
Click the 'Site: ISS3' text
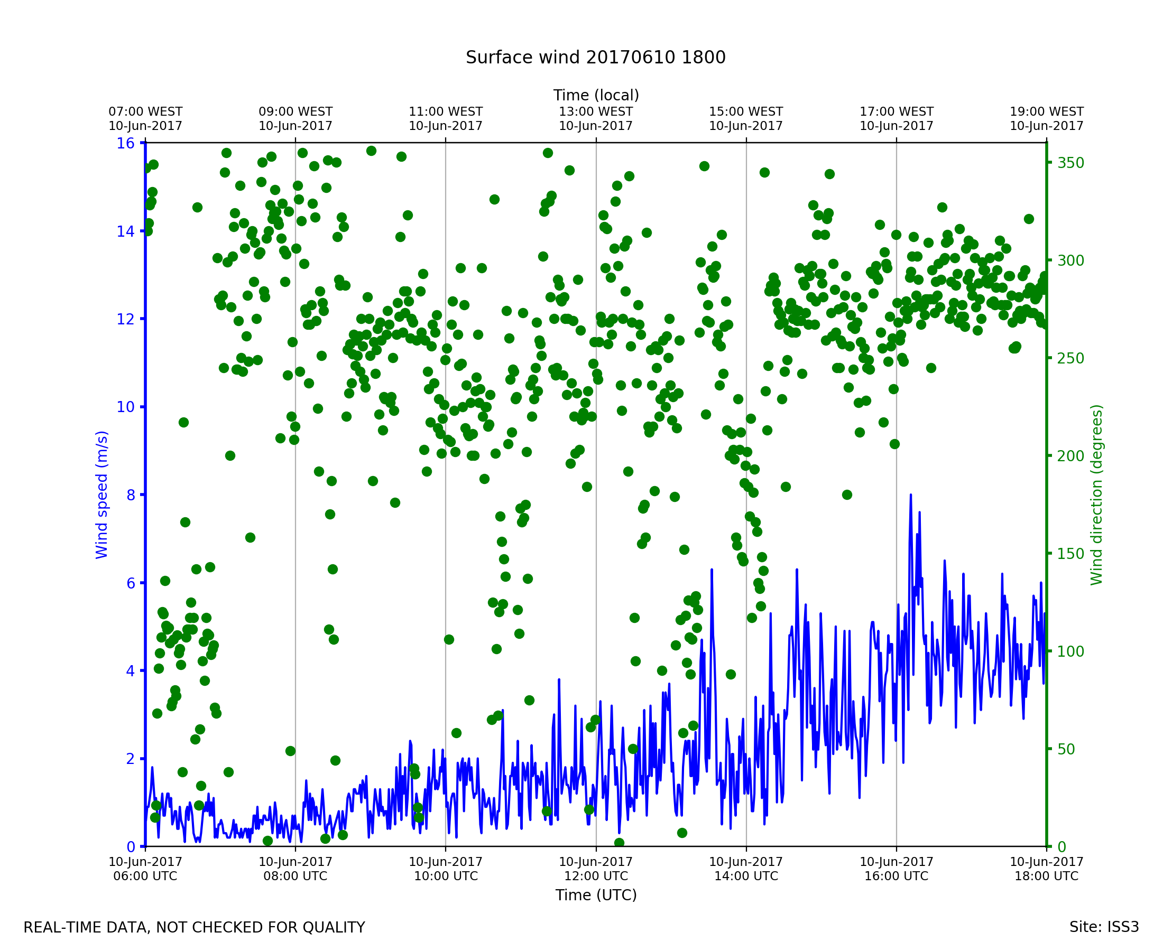[x=1104, y=927]
